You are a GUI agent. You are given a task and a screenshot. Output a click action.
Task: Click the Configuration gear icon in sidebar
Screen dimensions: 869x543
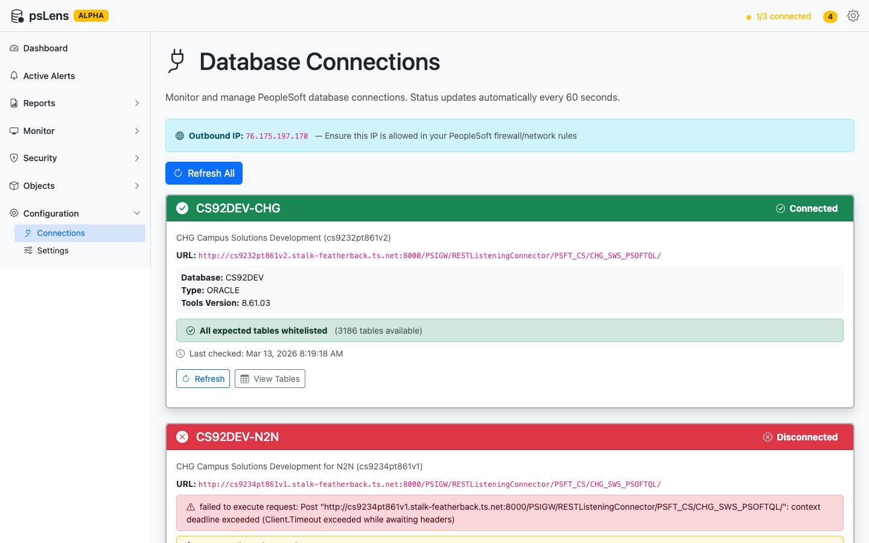click(x=14, y=213)
